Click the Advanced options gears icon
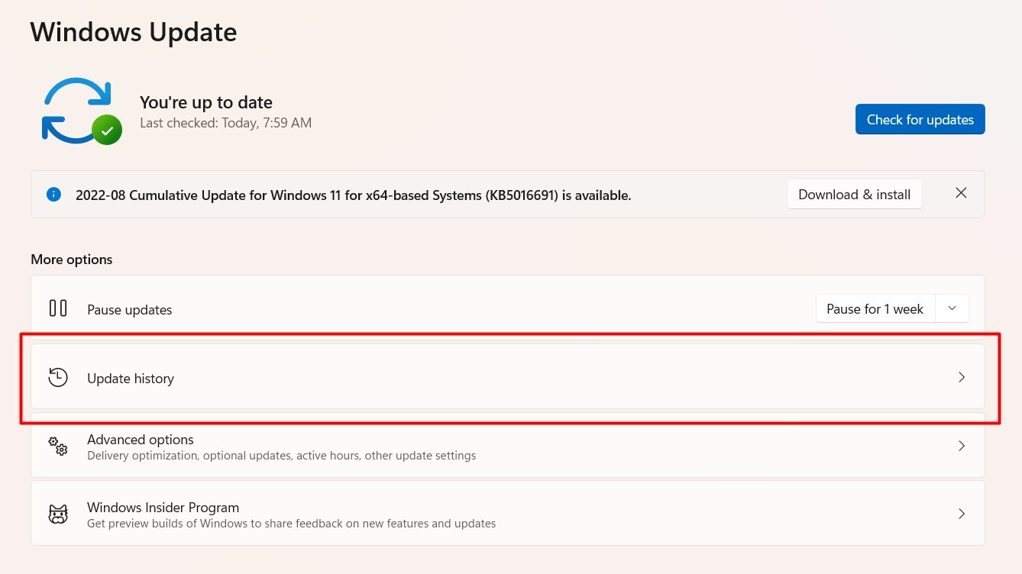The height and width of the screenshot is (574, 1022). point(58,446)
